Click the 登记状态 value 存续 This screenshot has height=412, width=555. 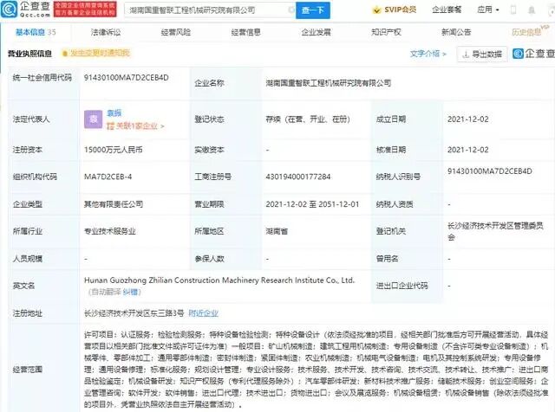coord(308,119)
